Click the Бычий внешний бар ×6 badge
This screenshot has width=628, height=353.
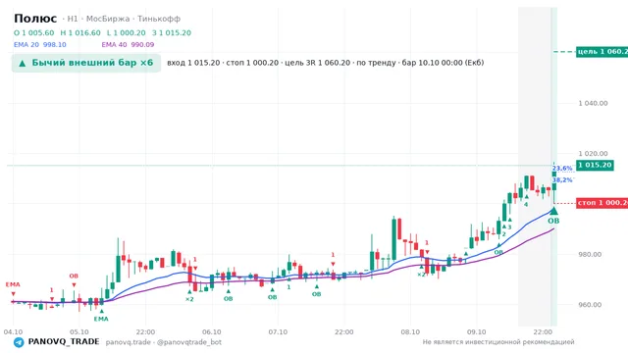pos(86,63)
